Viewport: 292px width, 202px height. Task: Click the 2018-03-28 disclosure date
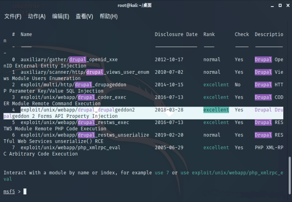pyautogui.click(x=169, y=110)
